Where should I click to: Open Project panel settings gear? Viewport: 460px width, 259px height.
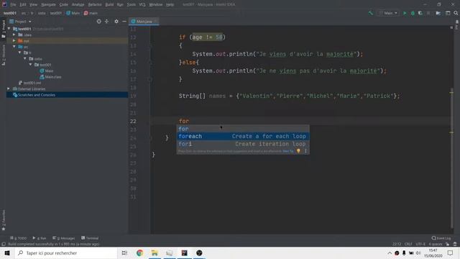(116, 22)
